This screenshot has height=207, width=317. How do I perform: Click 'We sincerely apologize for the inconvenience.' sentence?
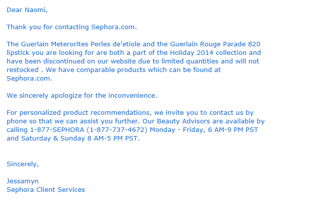pos(82,96)
